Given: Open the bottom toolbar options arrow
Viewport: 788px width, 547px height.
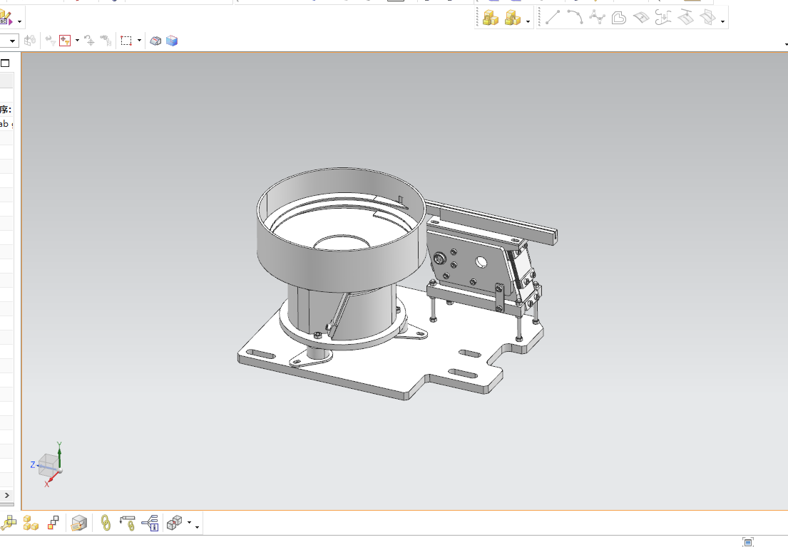Looking at the screenshot, I should 197,527.
